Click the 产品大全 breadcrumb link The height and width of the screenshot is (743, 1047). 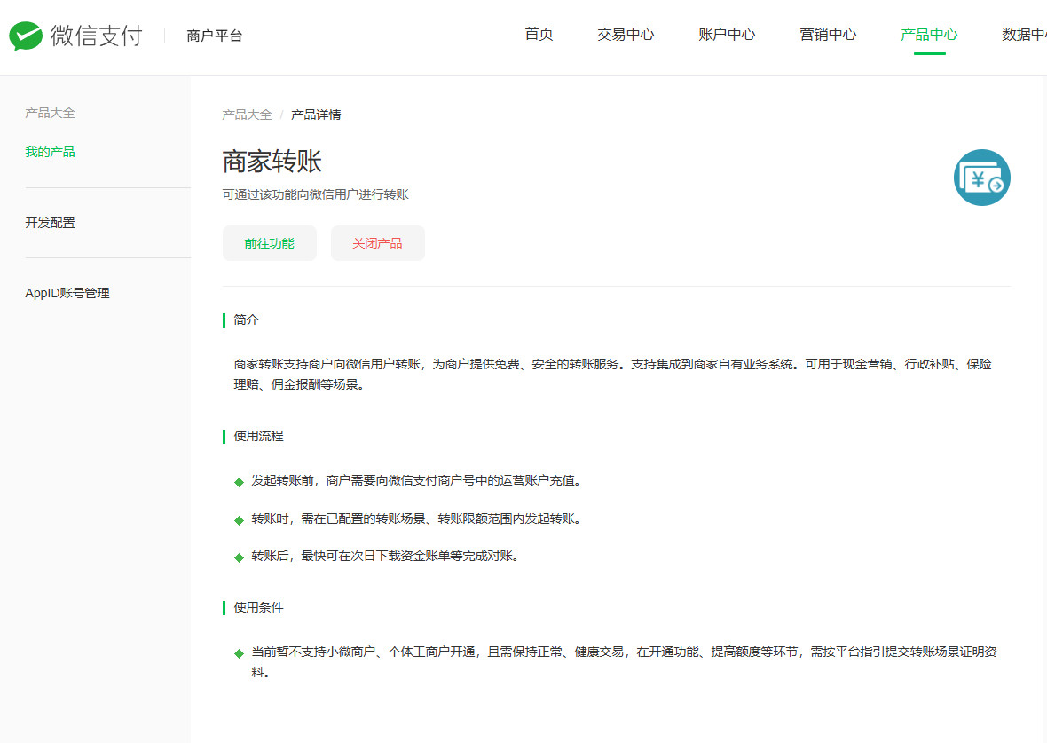point(247,115)
